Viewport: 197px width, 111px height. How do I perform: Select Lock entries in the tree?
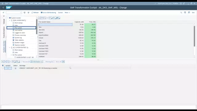pyautogui.click(x=18, y=30)
